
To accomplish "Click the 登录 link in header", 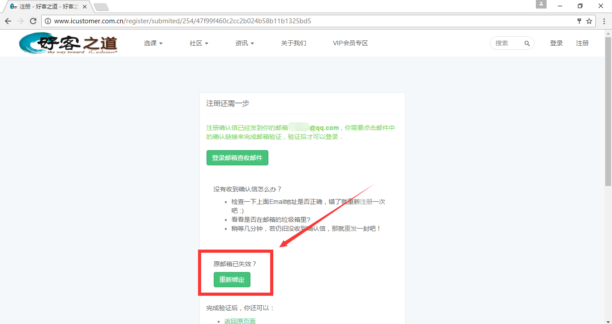I will 556,43.
